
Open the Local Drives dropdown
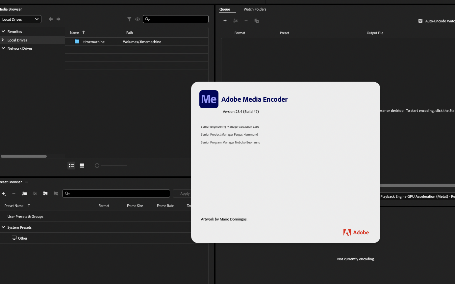(20, 19)
